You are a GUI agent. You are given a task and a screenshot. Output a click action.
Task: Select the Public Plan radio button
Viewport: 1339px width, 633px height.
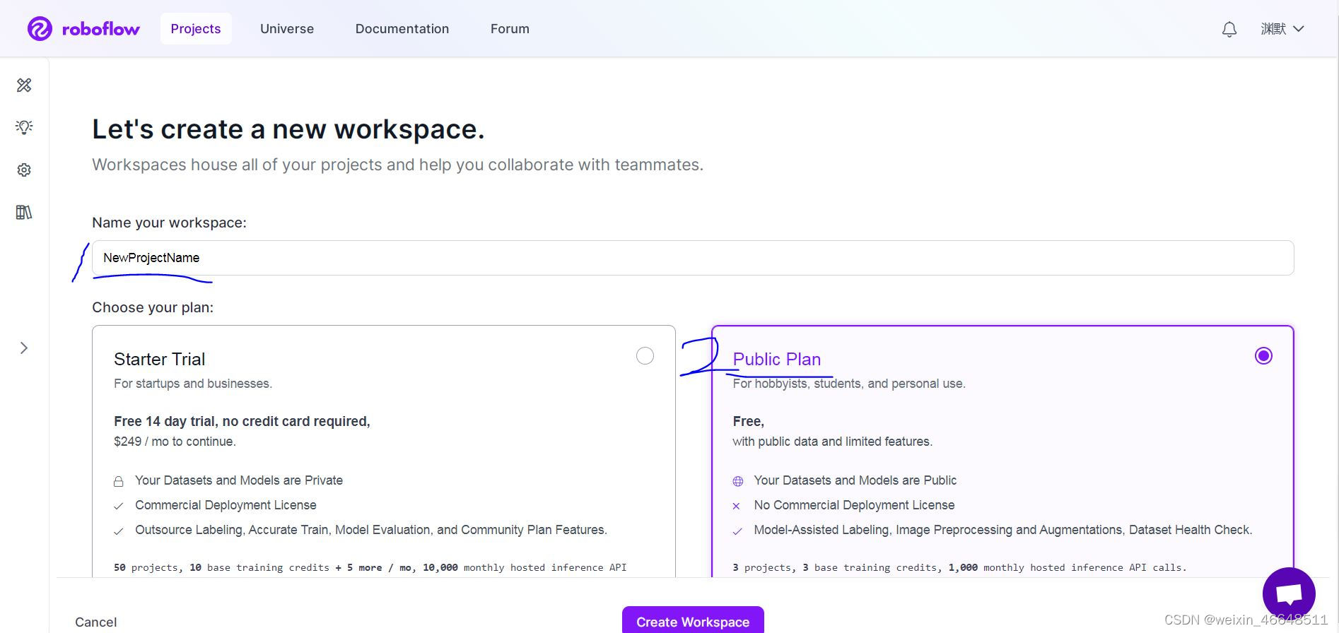(x=1263, y=355)
